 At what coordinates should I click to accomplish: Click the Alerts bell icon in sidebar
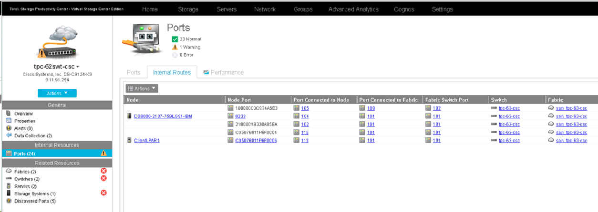point(9,128)
